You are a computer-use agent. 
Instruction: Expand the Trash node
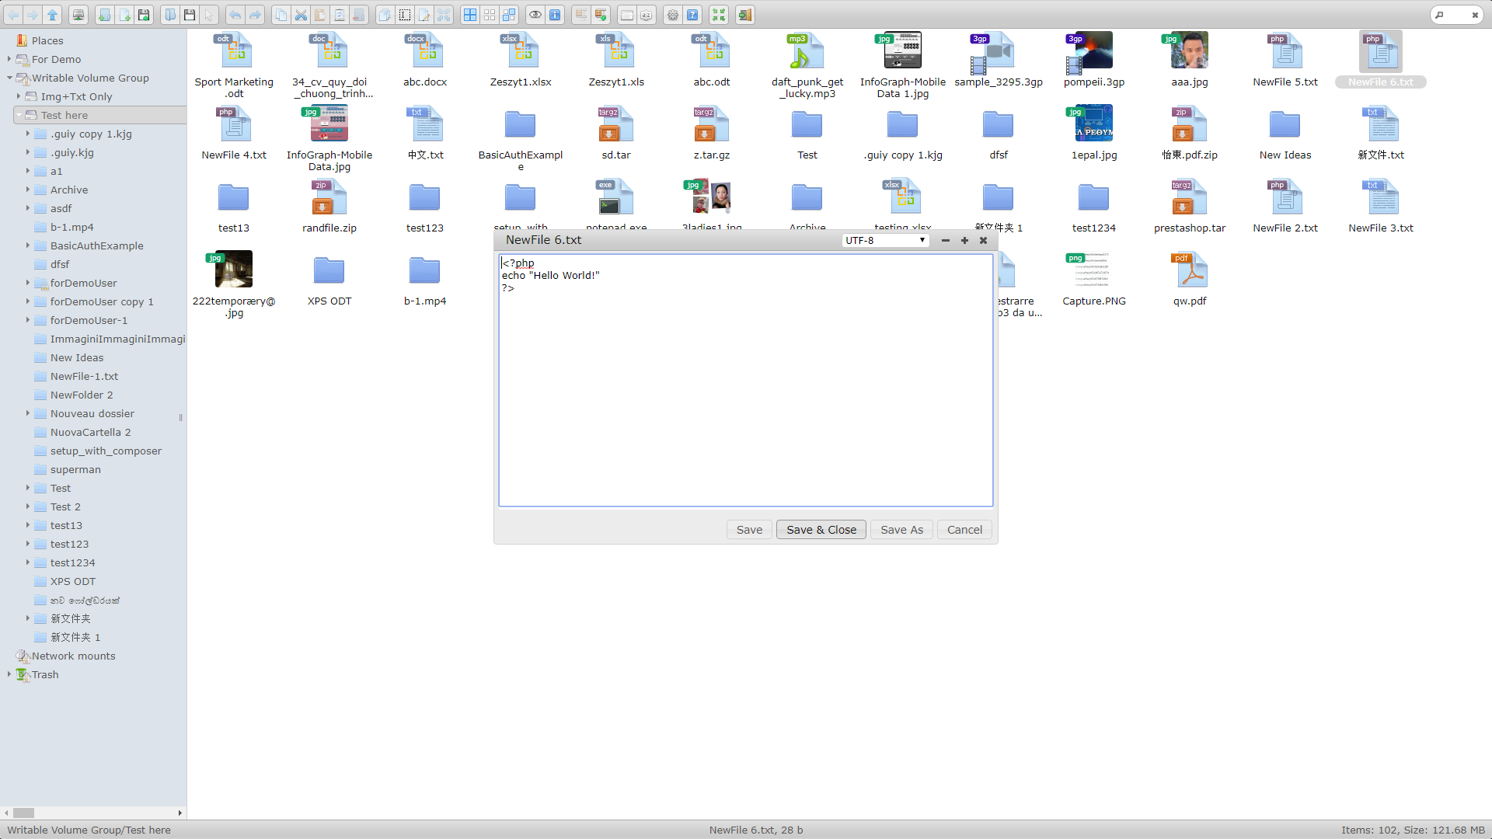point(9,674)
